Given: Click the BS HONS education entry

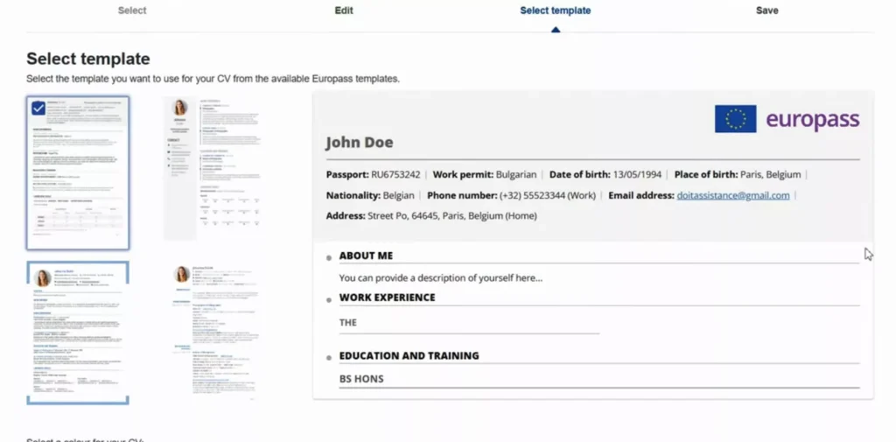Looking at the screenshot, I should pyautogui.click(x=361, y=379).
